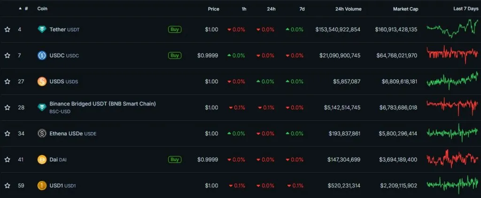
Task: Sort the table by Market Cap
Action: coord(405,9)
